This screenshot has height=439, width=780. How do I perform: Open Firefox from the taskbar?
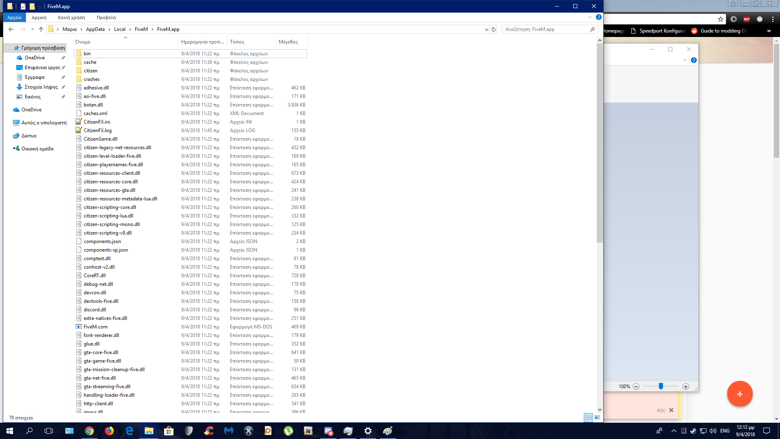[x=109, y=431]
